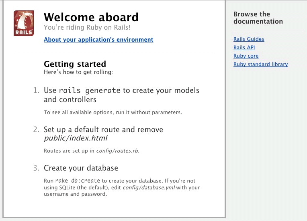307x221 pixels.
Task: Click the red Rails logo image
Action: tap(24, 23)
